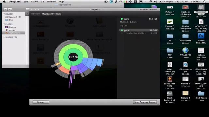The width and height of the screenshot is (209, 117).
Task: Select Applications in Finder sidebar
Action: 13,33
